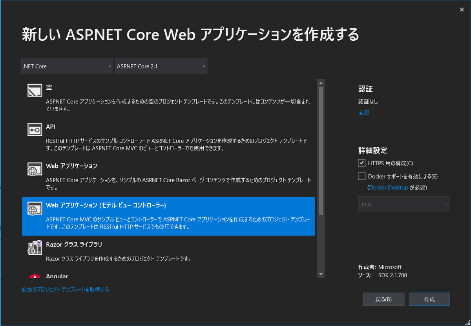Click the 空 template description text
This screenshot has width=471, height=326.
[x=178, y=105]
